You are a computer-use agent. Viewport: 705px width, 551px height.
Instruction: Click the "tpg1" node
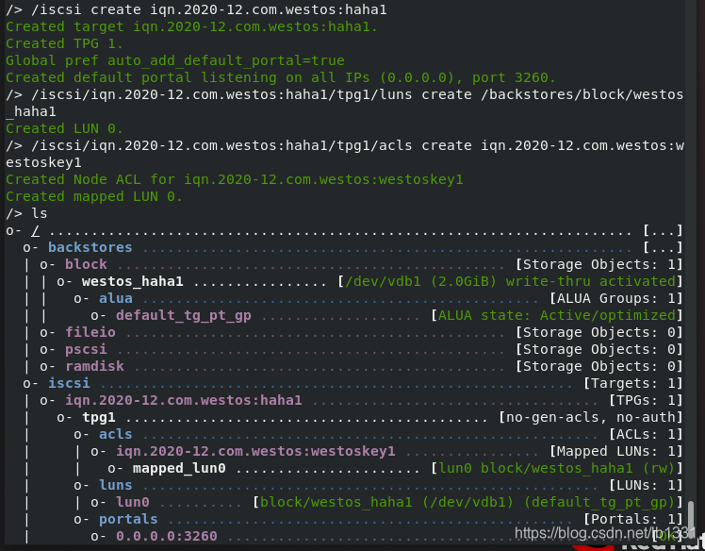98,417
